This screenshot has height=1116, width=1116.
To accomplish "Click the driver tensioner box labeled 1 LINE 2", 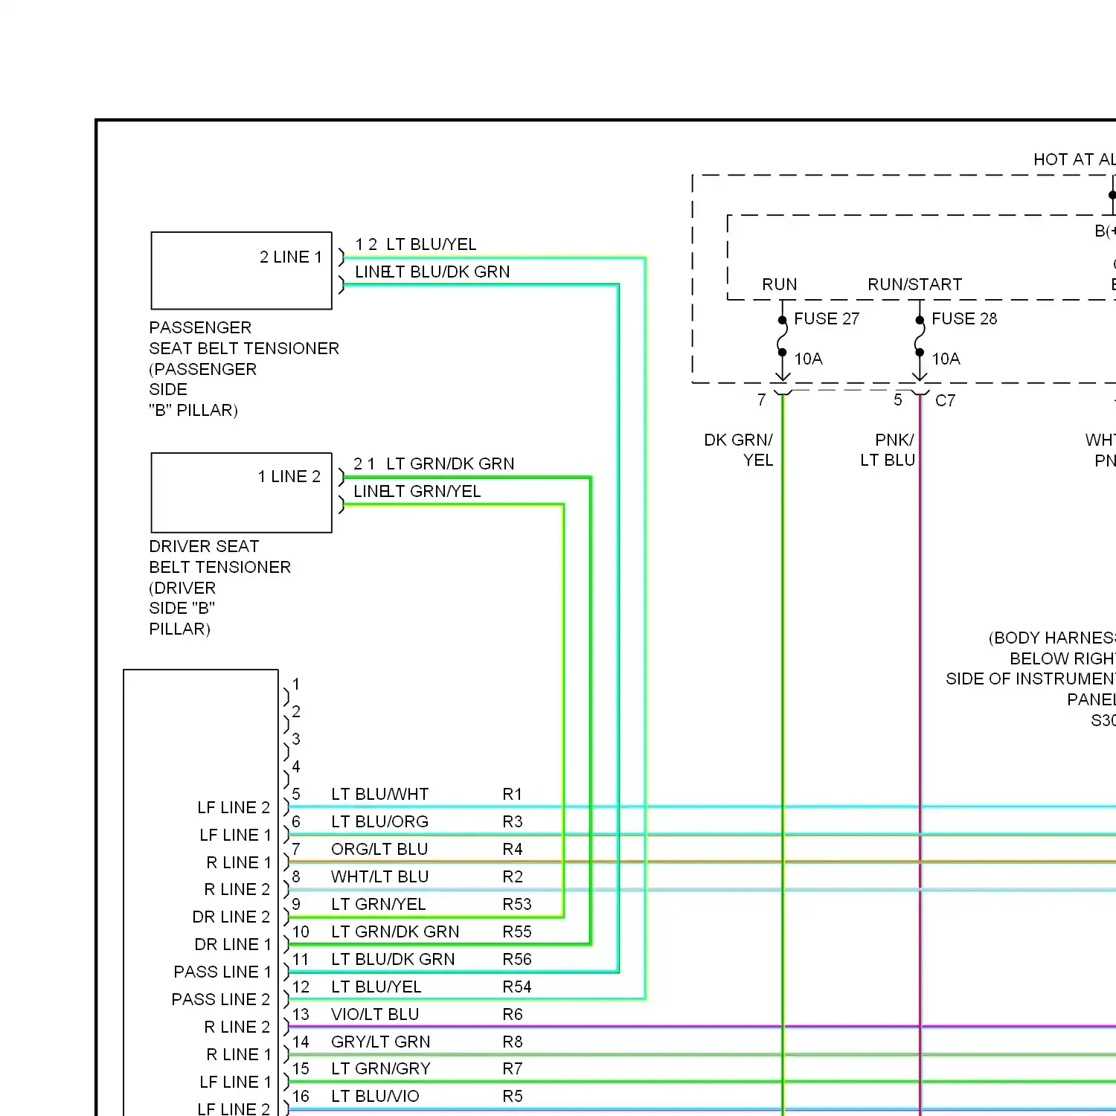I will click(x=241, y=493).
